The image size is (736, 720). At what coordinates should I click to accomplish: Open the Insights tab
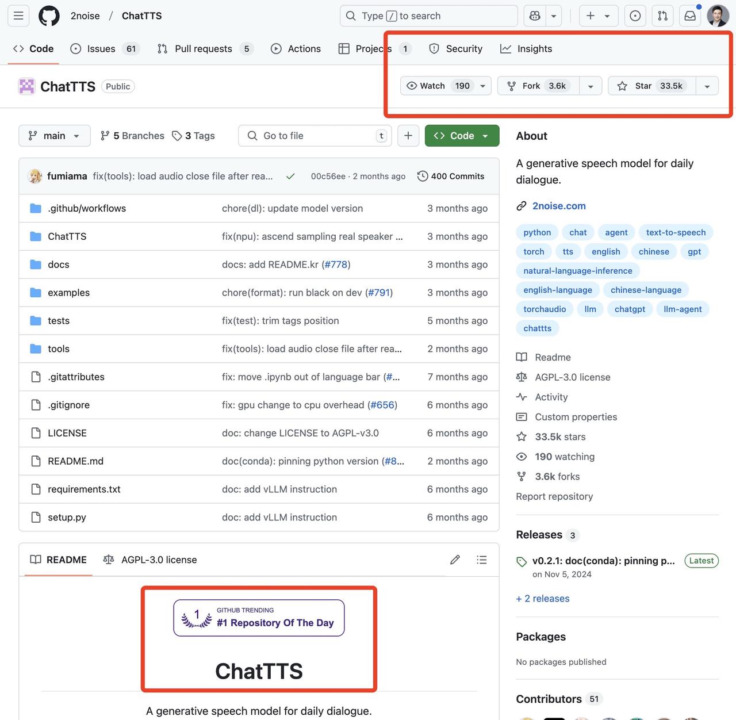coord(526,49)
